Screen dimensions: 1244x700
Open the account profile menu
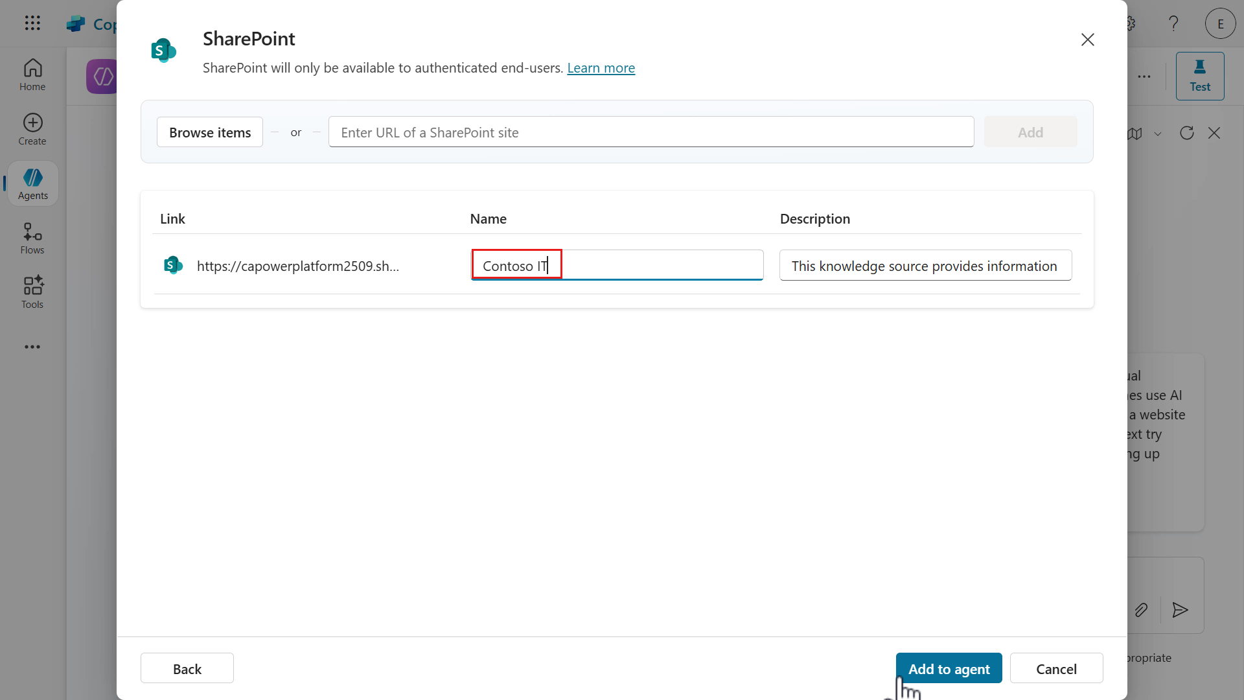(1220, 23)
